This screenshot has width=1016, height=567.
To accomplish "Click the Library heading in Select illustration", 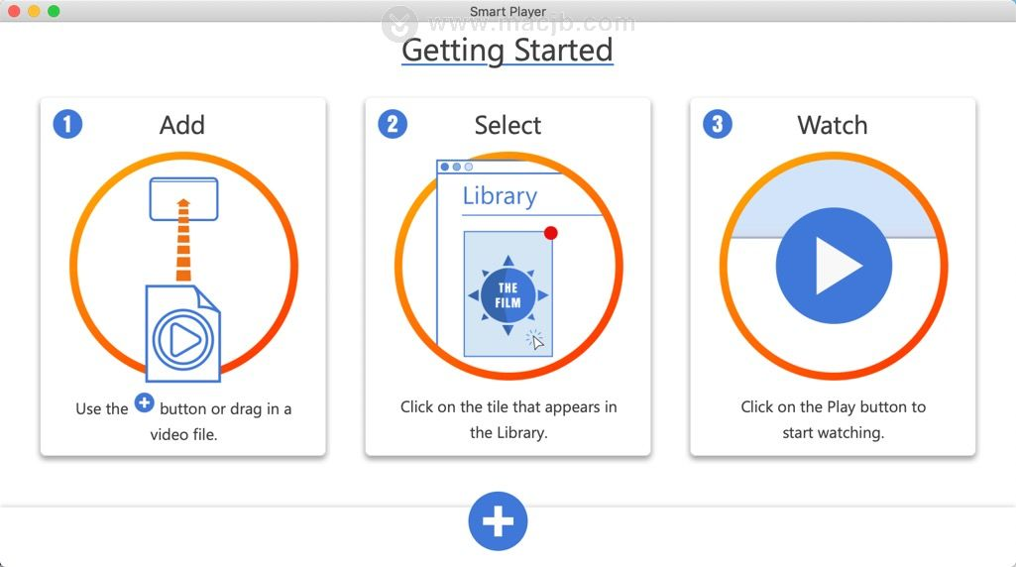I will [500, 195].
